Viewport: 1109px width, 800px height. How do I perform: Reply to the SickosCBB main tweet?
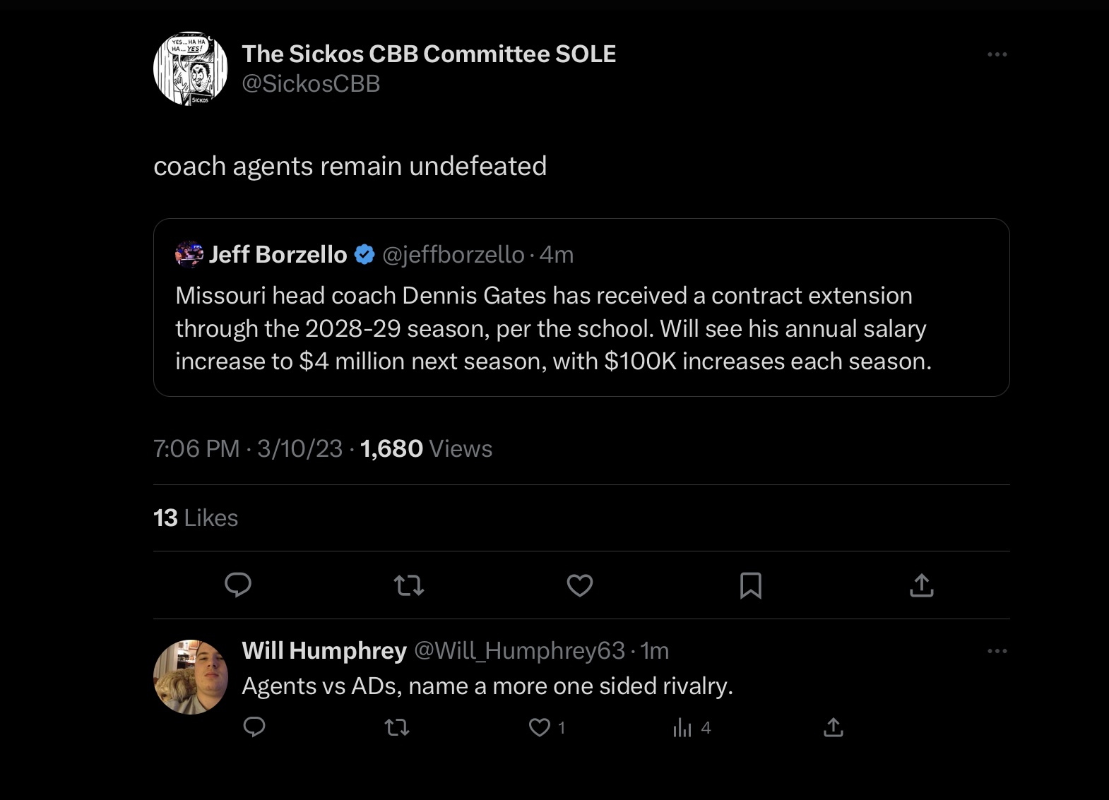[238, 585]
